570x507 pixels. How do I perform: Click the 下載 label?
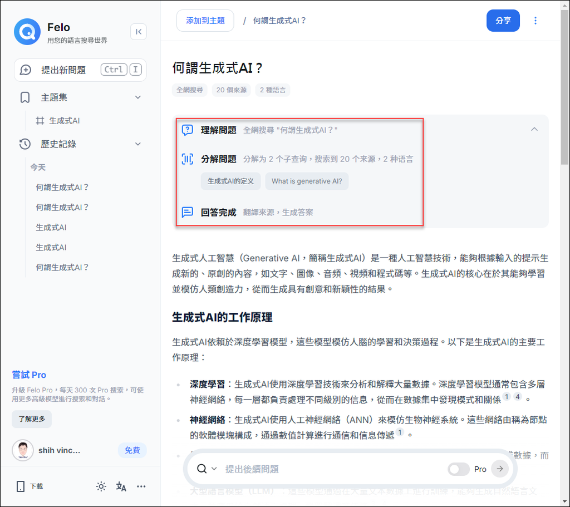click(x=36, y=486)
